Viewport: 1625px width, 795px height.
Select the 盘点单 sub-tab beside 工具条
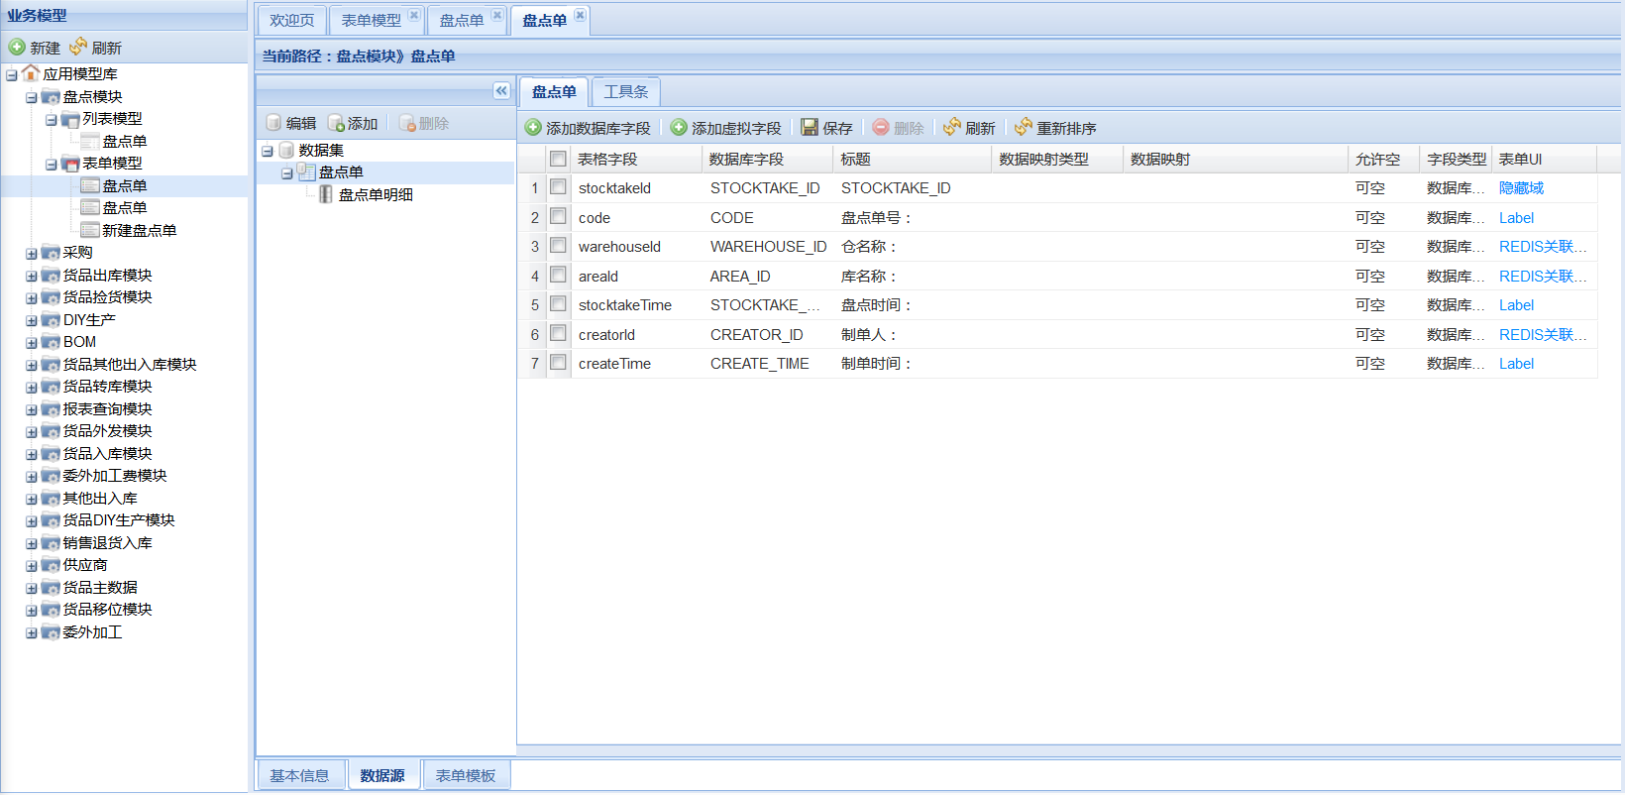[x=554, y=91]
